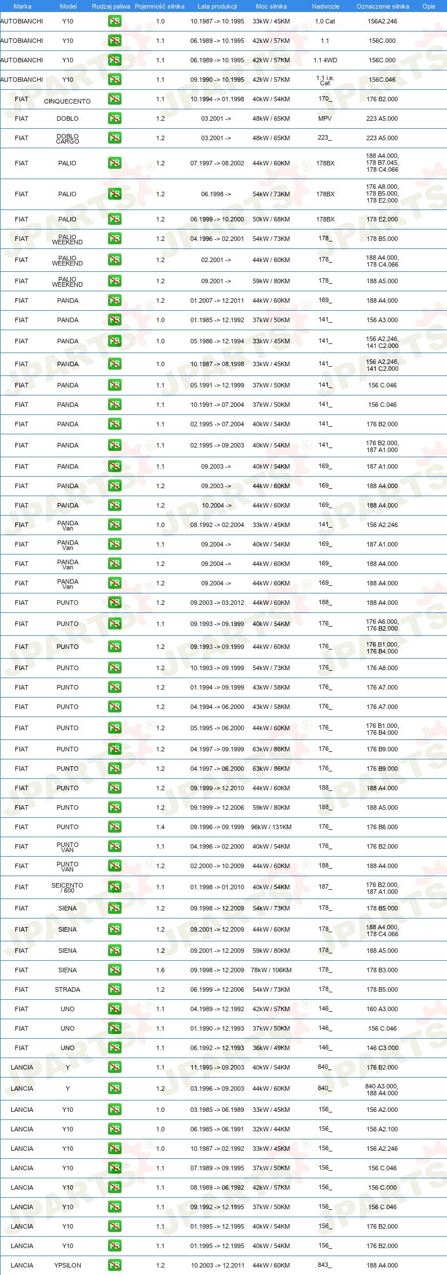This screenshot has height=1275, width=447.
Task: Click fuel icon in Siena 1.6 row
Action: 114,970
